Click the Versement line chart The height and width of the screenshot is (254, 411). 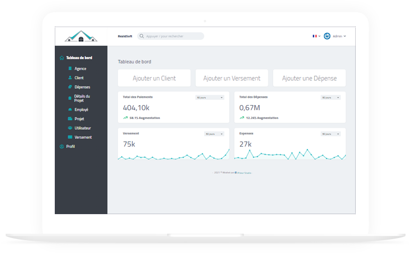173,154
